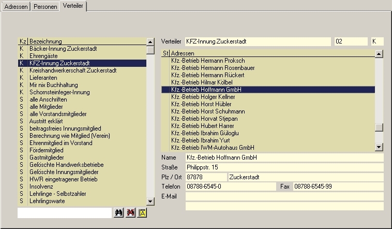Click the Straße field with Philippstr. 15

(284, 167)
